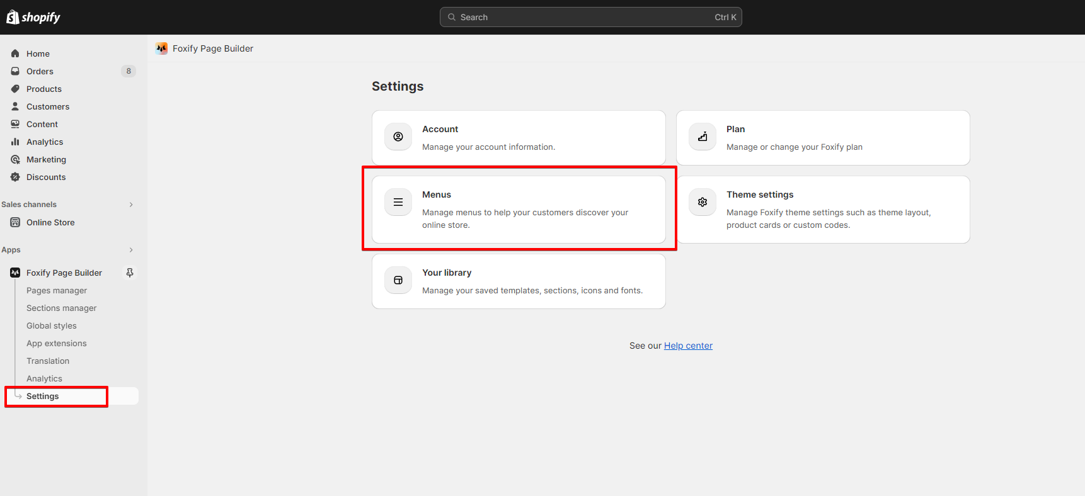
Task: Click the Marketing target icon
Action: coord(15,159)
